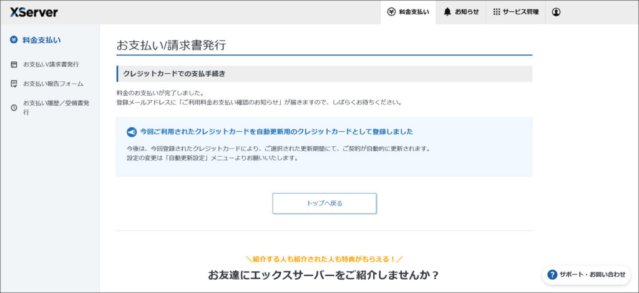This screenshot has width=639, height=293.
Task: Click the お支払い/請求書発行 page title
Action: tap(171, 46)
